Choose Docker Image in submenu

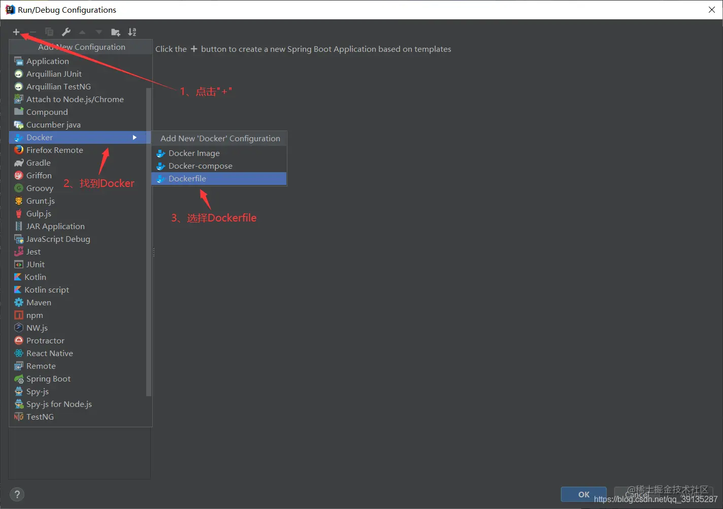tap(219, 153)
